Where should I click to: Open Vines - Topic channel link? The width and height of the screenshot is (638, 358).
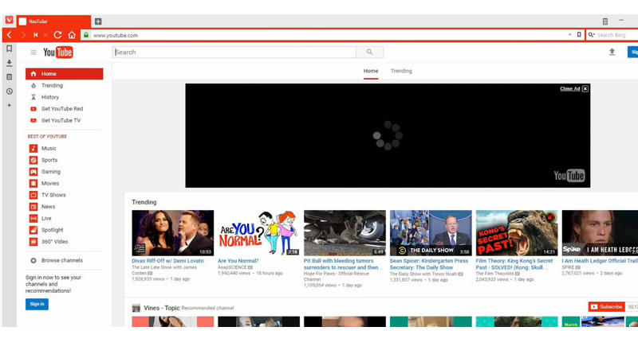162,308
